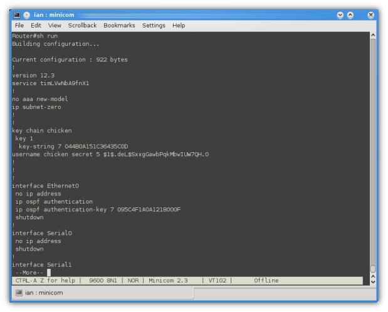This screenshot has height=312, width=388.
Task: Click the 'interface Serial0' line
Action: [x=42, y=233]
